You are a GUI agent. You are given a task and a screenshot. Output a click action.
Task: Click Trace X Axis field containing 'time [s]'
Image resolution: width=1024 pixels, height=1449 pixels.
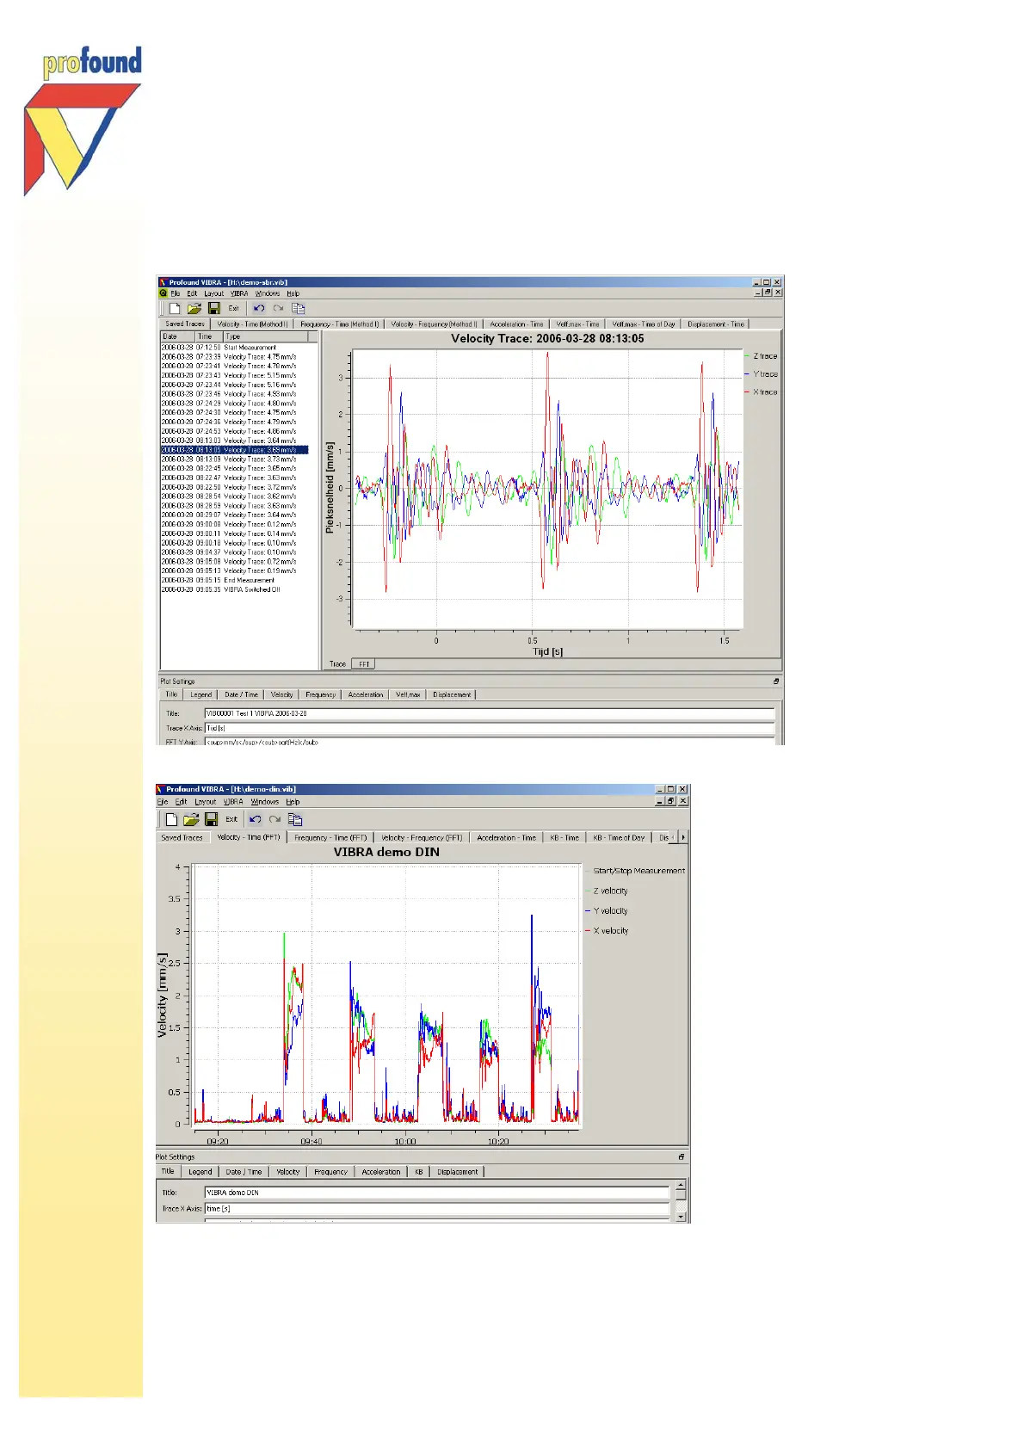coord(436,1209)
